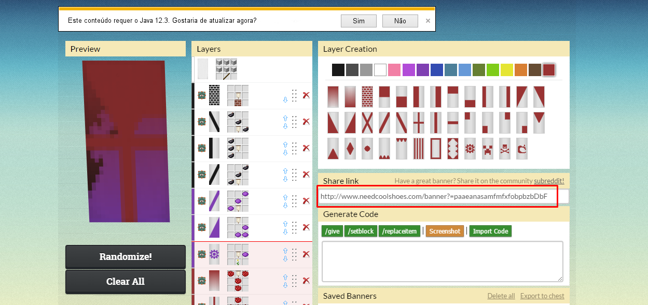Click the Clear All button
The width and height of the screenshot is (648, 305).
126,282
